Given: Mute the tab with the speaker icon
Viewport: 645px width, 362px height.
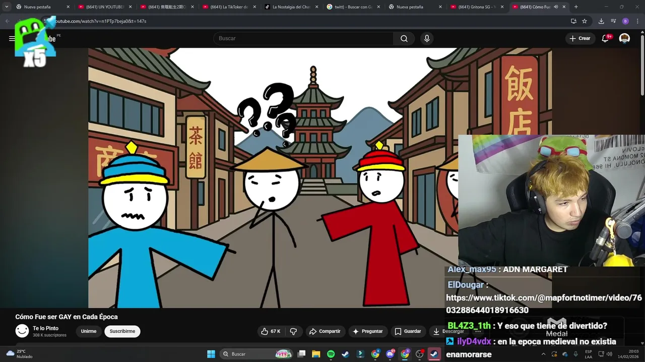Looking at the screenshot, I should [x=556, y=7].
